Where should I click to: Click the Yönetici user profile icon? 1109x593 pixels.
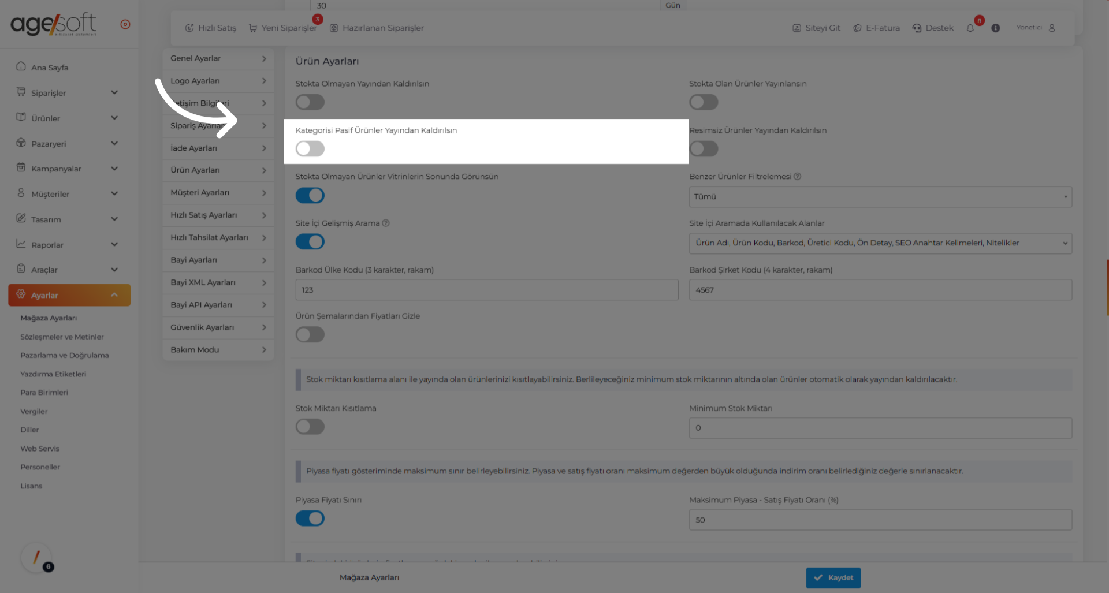pos(1052,28)
